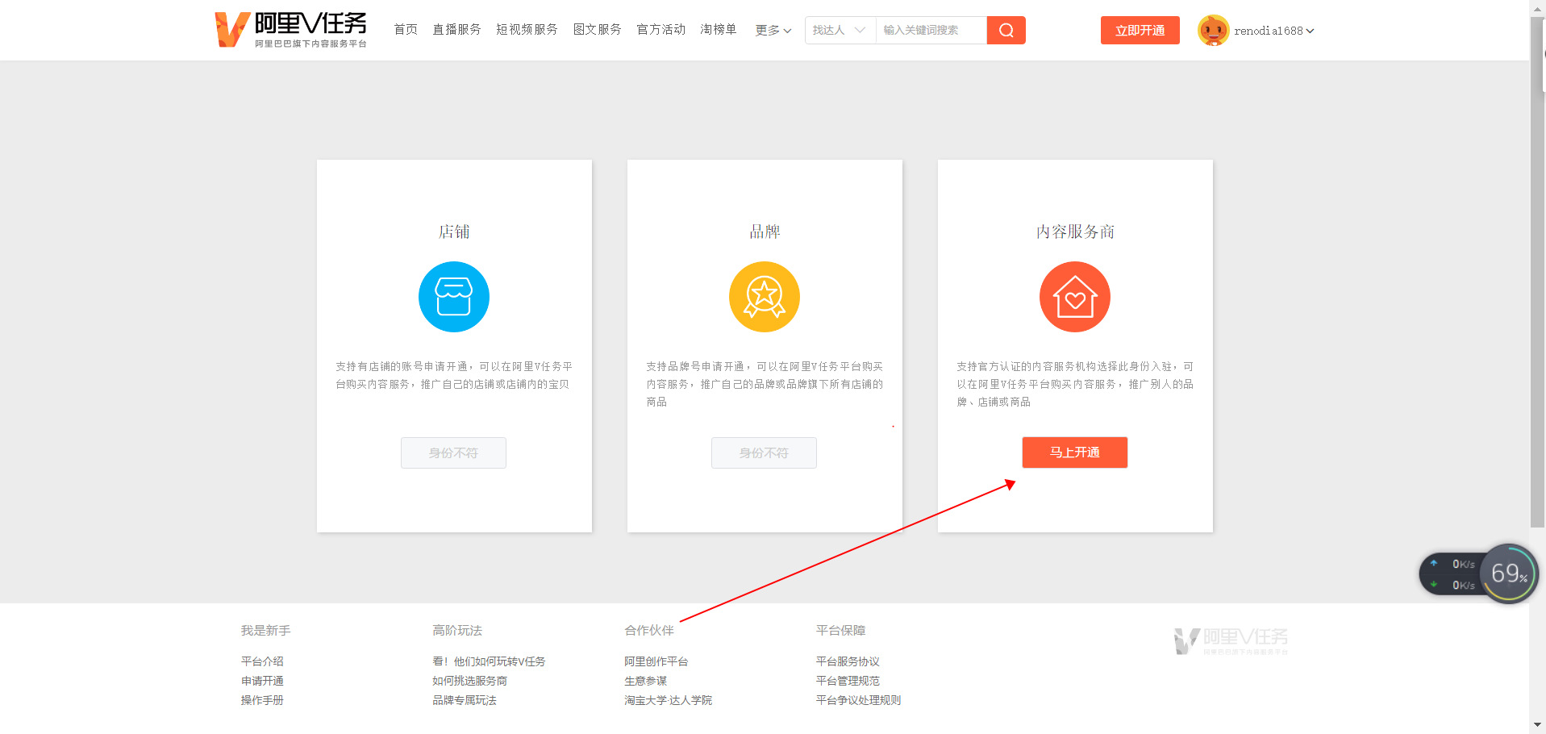Open 看! 他们如何玩转V任务 link

[489, 661]
